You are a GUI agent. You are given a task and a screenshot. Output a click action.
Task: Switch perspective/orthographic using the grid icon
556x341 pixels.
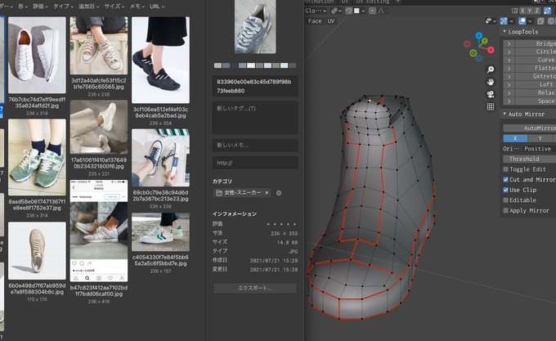click(x=491, y=106)
